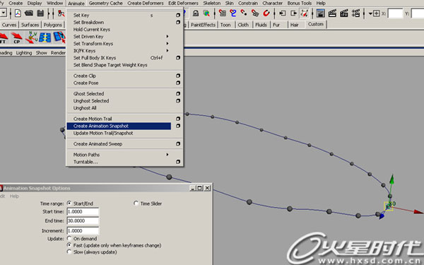
Task: Open the Geometry Cache menu
Action: point(105,4)
